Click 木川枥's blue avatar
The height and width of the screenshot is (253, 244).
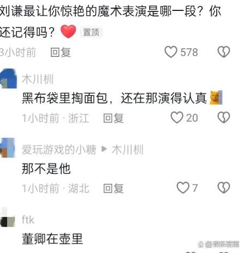tap(8, 78)
